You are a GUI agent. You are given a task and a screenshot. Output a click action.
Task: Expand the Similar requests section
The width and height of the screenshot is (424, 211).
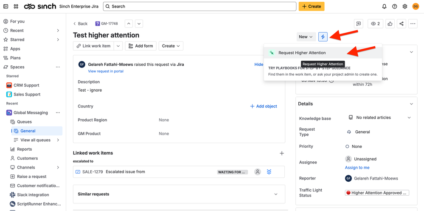276,194
